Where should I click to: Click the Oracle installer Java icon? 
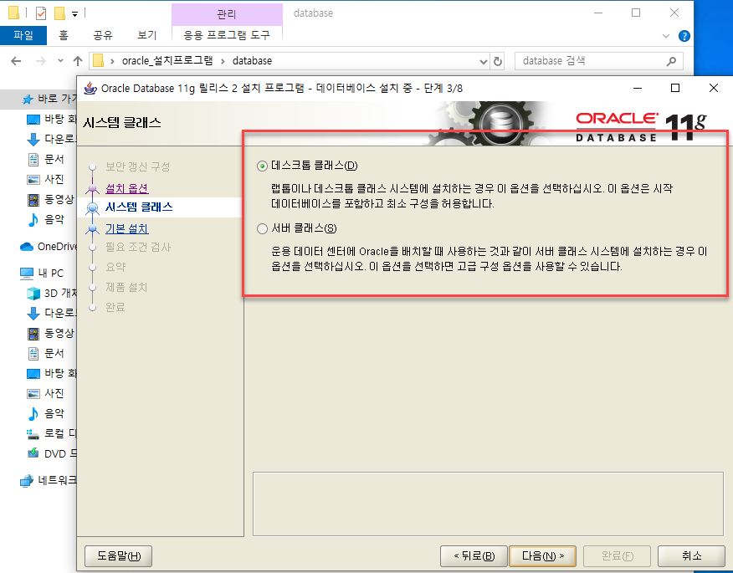pos(90,88)
